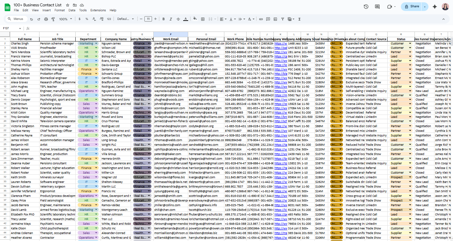Open the borders tool
This screenshot has height=241, width=453.
[203, 19]
